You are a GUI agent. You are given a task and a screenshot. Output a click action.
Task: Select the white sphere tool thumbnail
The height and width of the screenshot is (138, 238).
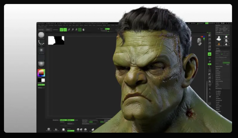coord(226,37)
